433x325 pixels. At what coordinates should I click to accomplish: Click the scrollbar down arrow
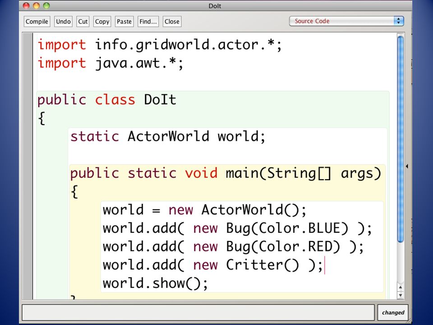pos(401,295)
